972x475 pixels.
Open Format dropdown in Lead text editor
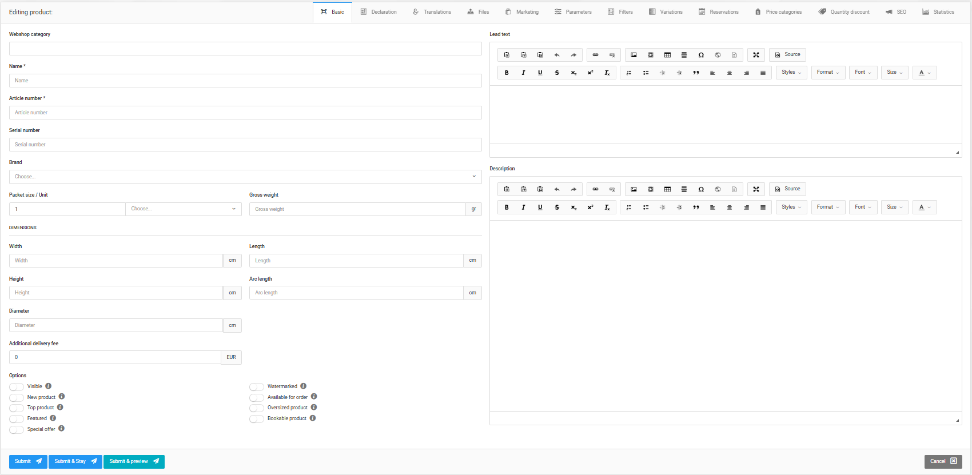pos(828,73)
